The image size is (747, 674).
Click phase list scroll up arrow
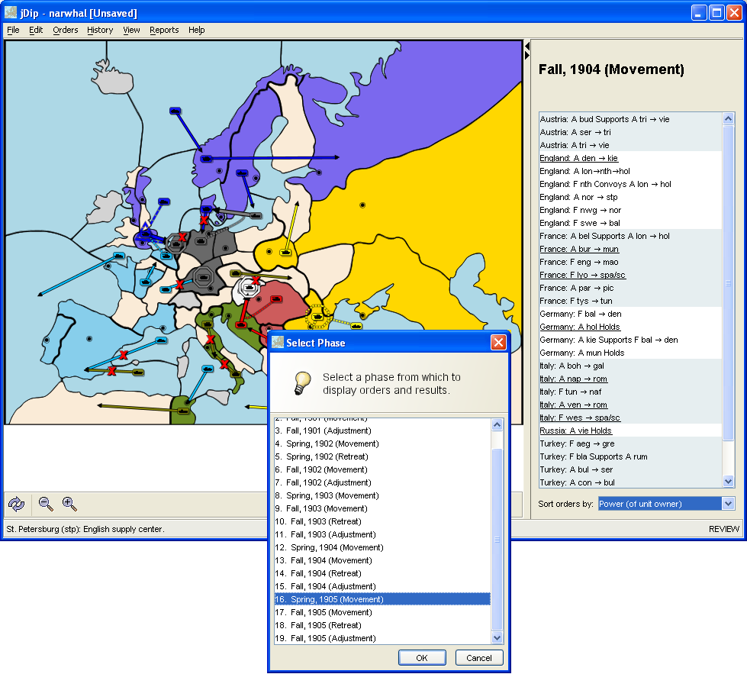coord(497,424)
